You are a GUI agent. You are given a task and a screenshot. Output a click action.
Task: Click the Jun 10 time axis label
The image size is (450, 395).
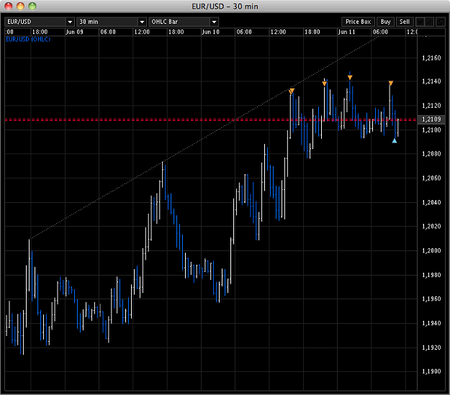pyautogui.click(x=211, y=32)
